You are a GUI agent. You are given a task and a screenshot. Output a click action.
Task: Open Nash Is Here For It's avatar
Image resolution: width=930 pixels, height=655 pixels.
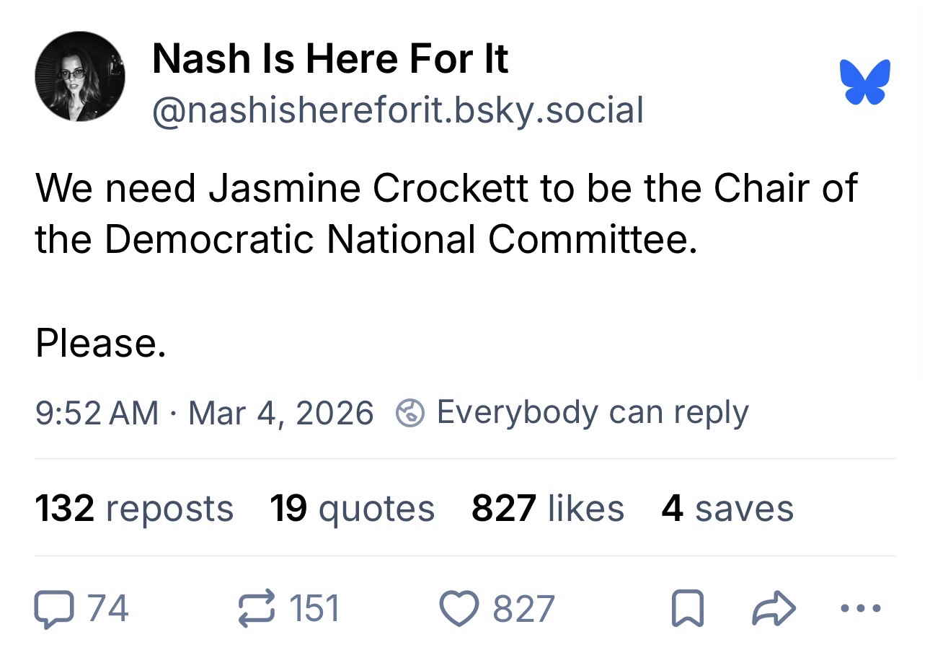[x=80, y=76]
